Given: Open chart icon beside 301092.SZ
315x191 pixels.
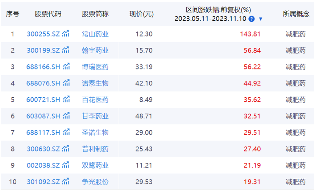Looking at the screenshot, I should pos(66,182).
